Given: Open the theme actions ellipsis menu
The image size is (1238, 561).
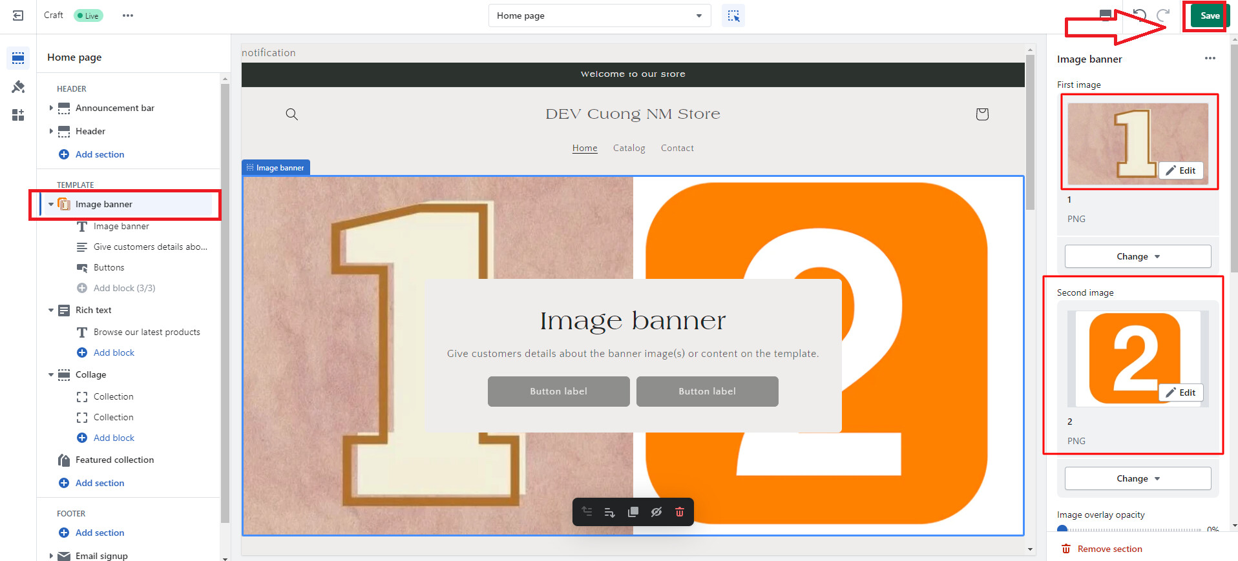Looking at the screenshot, I should click(128, 15).
